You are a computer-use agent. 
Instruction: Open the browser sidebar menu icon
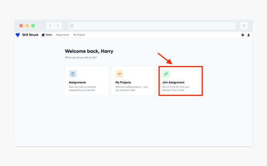point(244,26)
